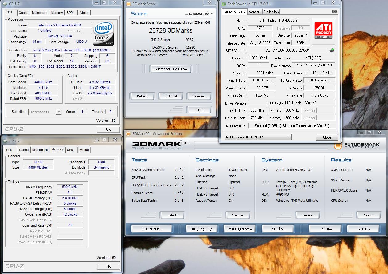Open the About tab in top CPU-Z

coord(84,13)
